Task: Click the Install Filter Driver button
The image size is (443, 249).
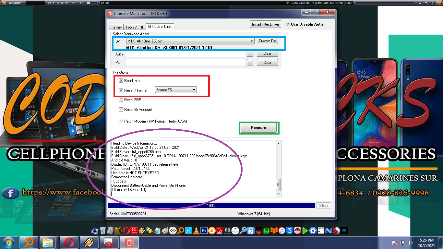Action: click(x=266, y=24)
